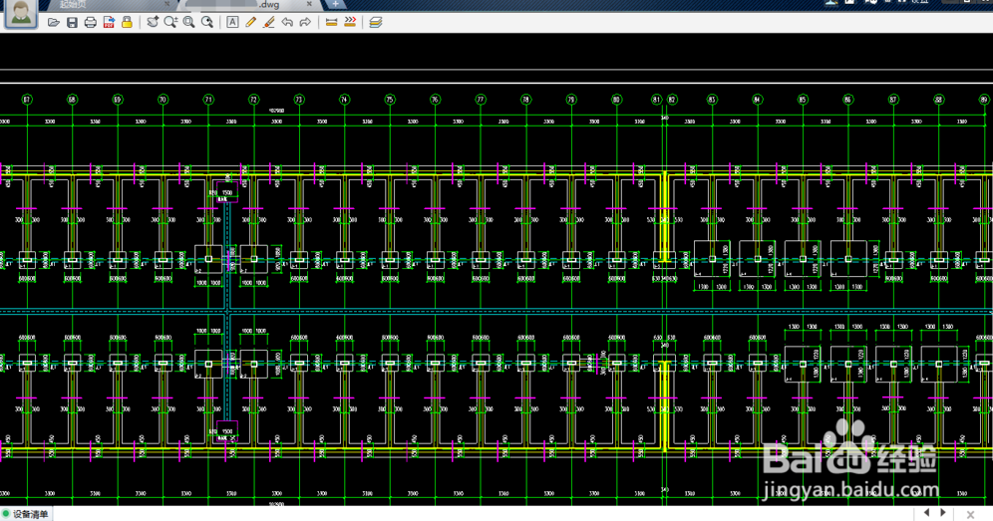Image resolution: width=993 pixels, height=521 pixels.
Task: Click the 设置 button in title bar
Action: point(919,2)
